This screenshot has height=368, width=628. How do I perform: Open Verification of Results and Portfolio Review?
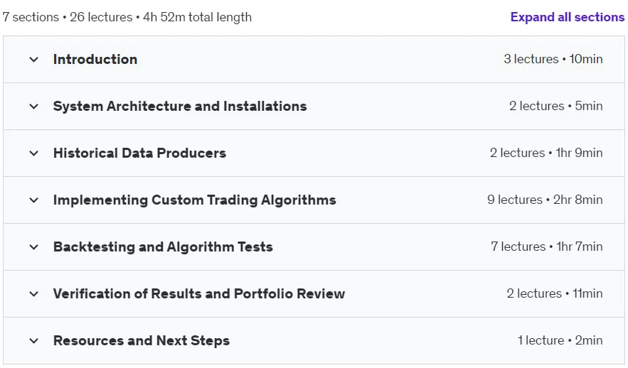click(199, 293)
